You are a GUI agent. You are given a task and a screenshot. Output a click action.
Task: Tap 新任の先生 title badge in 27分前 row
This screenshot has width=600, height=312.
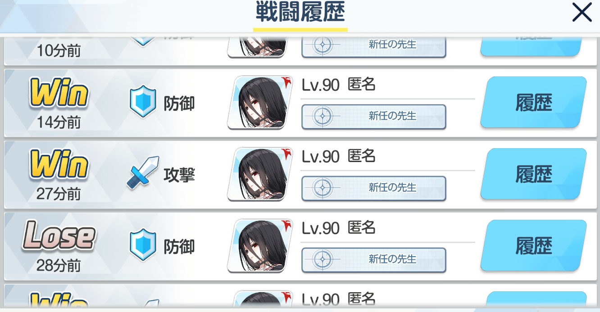[x=374, y=188]
